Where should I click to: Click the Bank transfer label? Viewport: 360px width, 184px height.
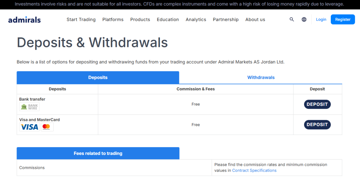click(x=32, y=99)
